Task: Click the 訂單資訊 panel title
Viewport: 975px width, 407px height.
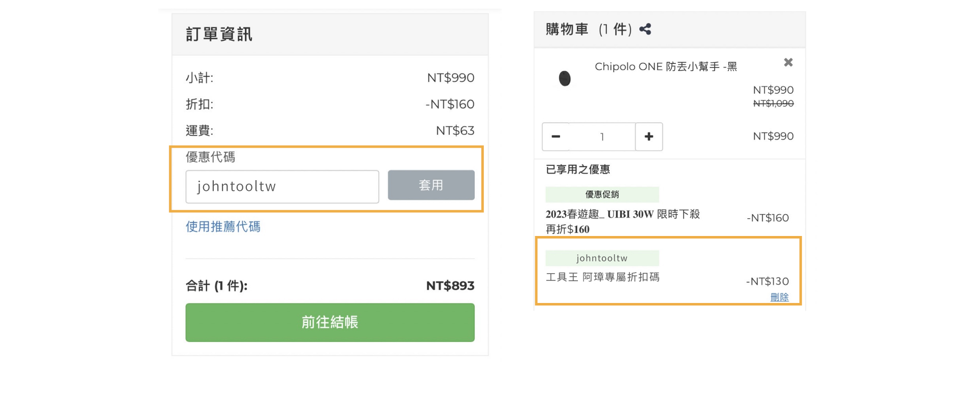Action: (x=218, y=34)
